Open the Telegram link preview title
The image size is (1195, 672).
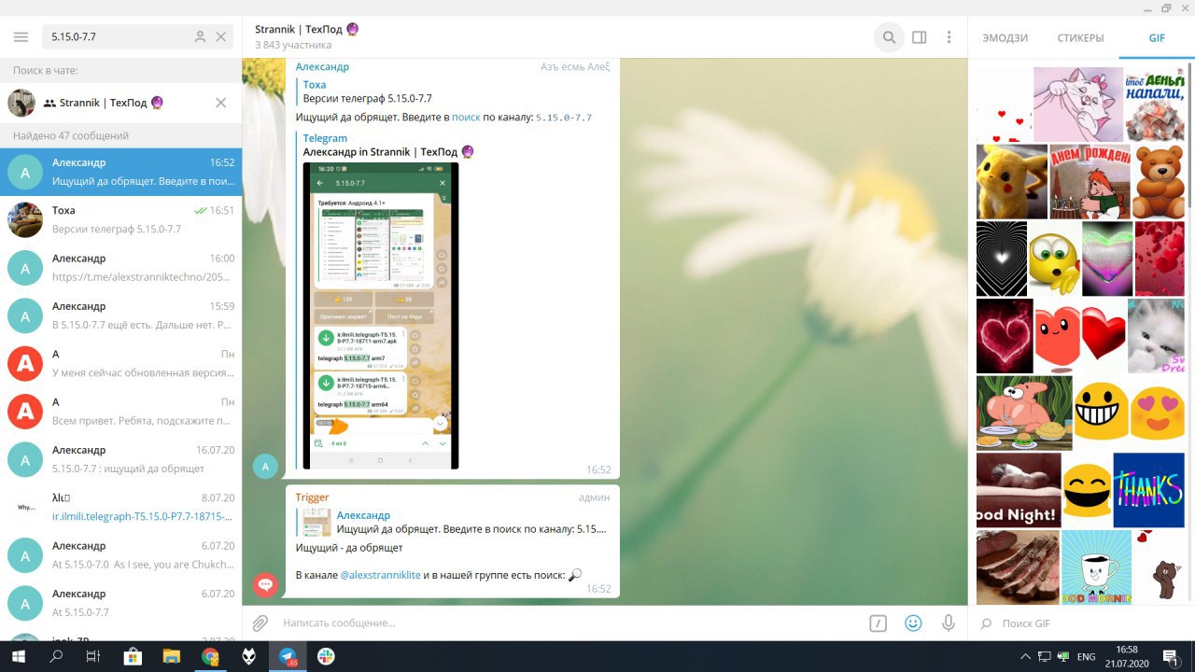point(325,138)
